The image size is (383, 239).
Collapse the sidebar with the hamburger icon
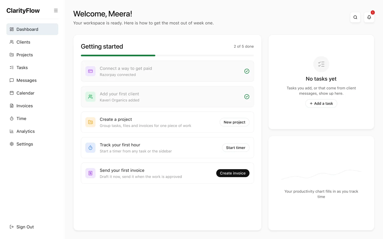[x=56, y=11]
